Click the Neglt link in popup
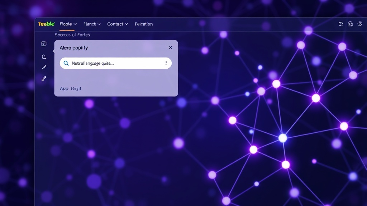This screenshot has width=367, height=206. pyautogui.click(x=76, y=89)
